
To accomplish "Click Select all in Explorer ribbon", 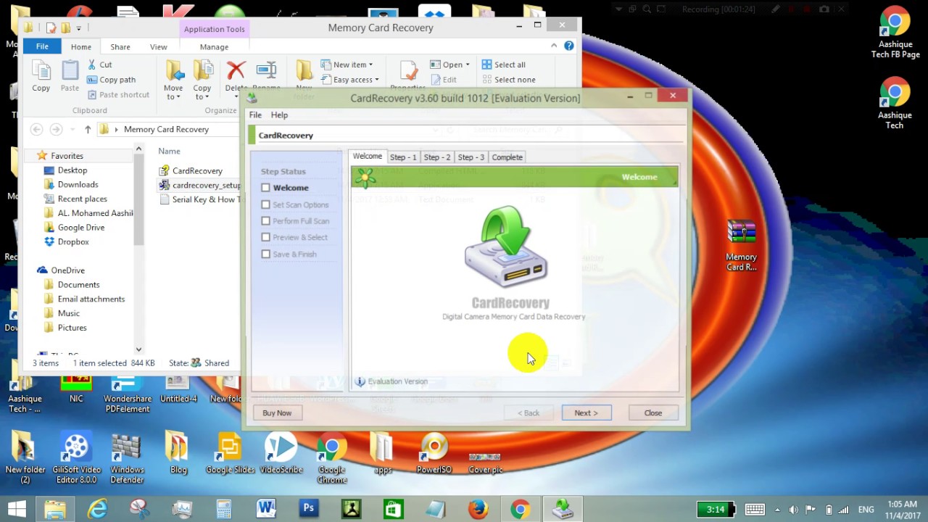I will pos(504,65).
